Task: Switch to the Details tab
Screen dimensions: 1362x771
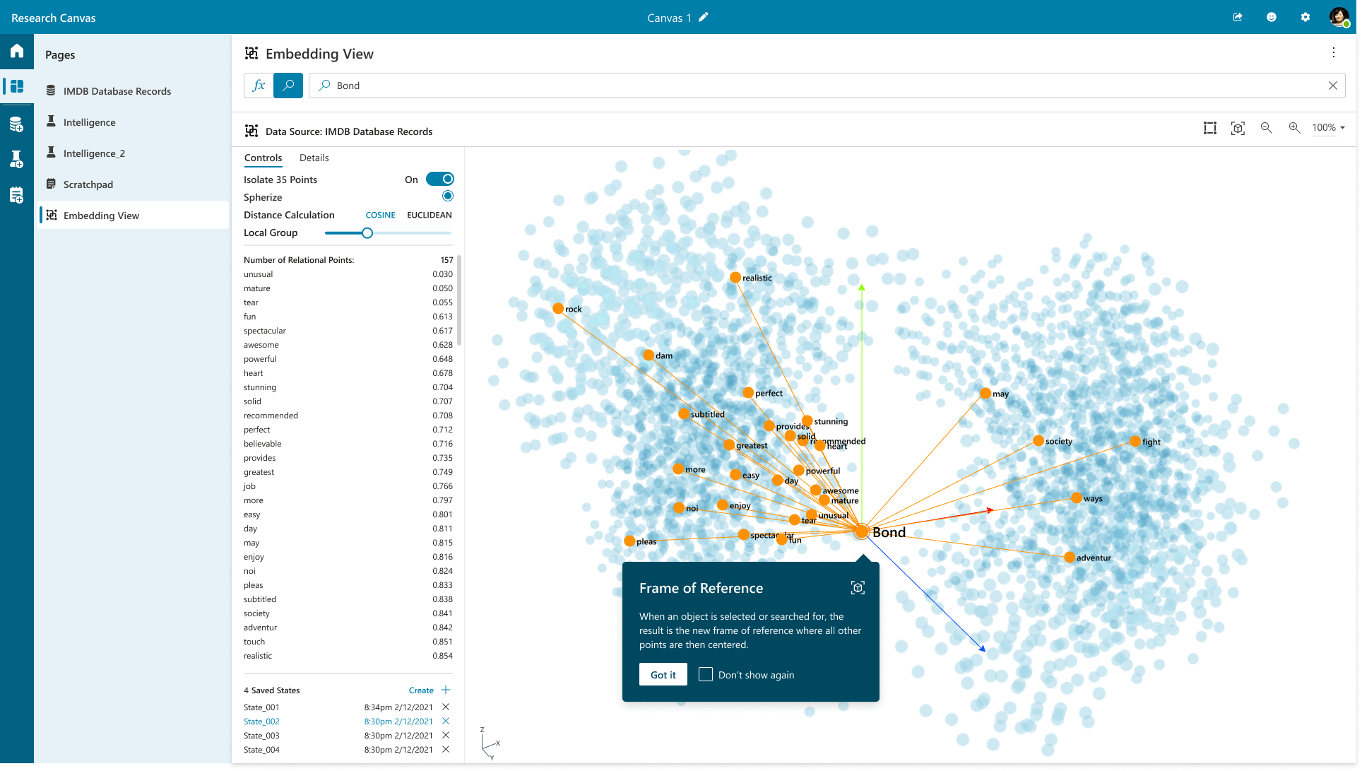Action: [314, 157]
